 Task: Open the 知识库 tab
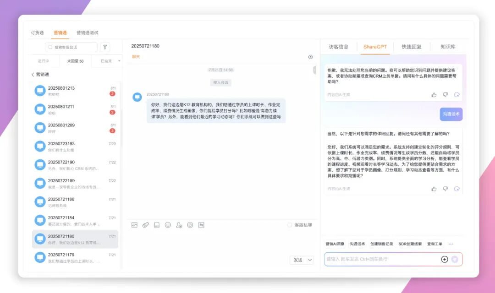448,47
